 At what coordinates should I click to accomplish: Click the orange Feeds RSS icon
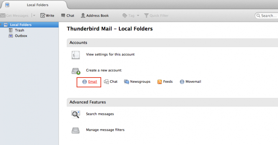pos(160,82)
